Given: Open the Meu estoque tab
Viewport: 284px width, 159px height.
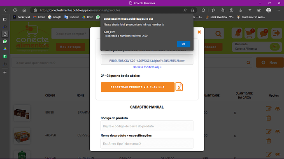Looking at the screenshot, I should tap(70, 47).
